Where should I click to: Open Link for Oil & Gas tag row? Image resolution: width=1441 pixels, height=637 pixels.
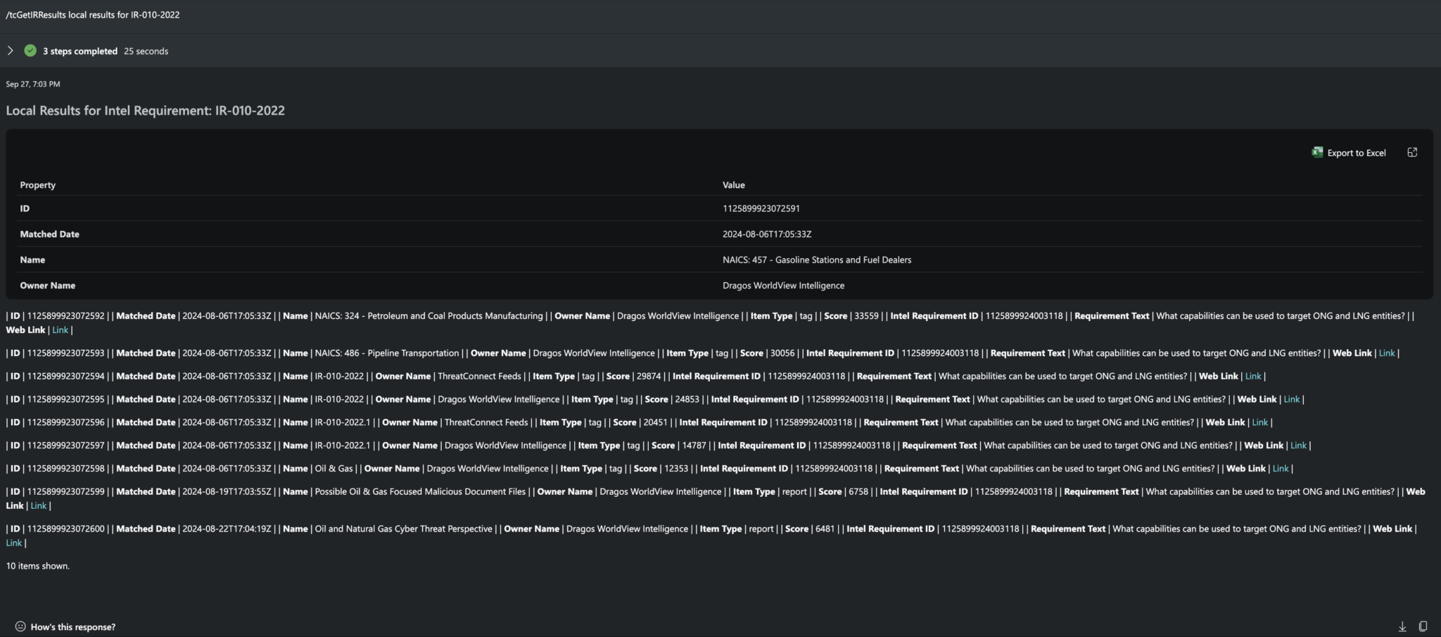(1281, 469)
